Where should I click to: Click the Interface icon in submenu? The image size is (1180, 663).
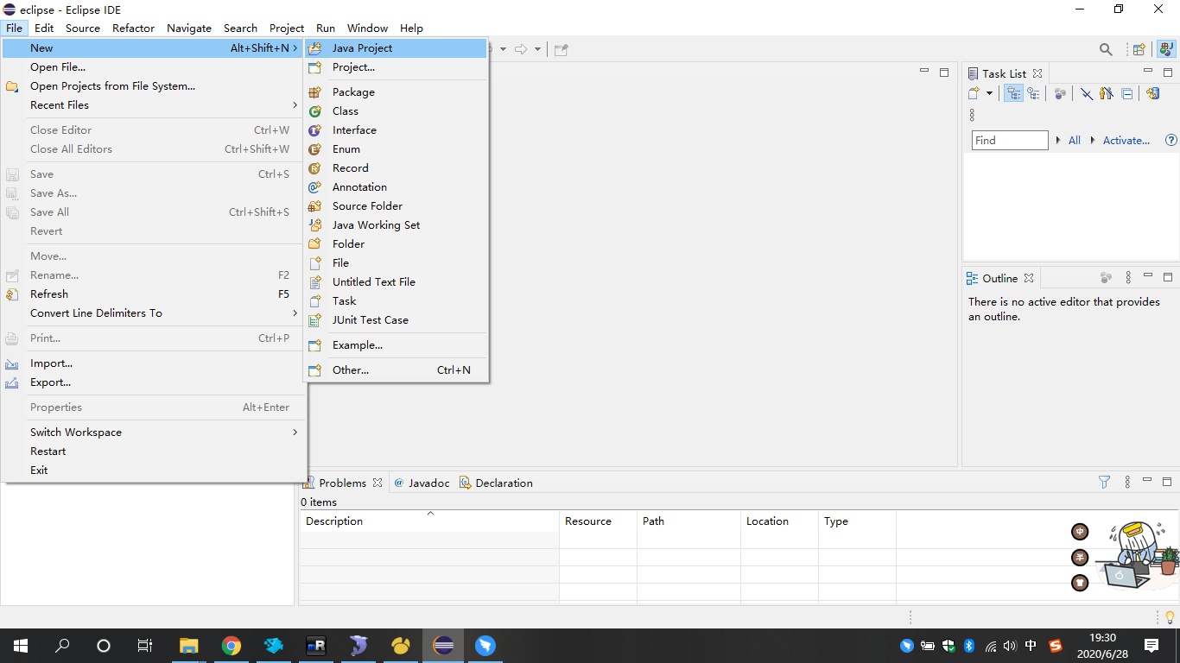[315, 130]
